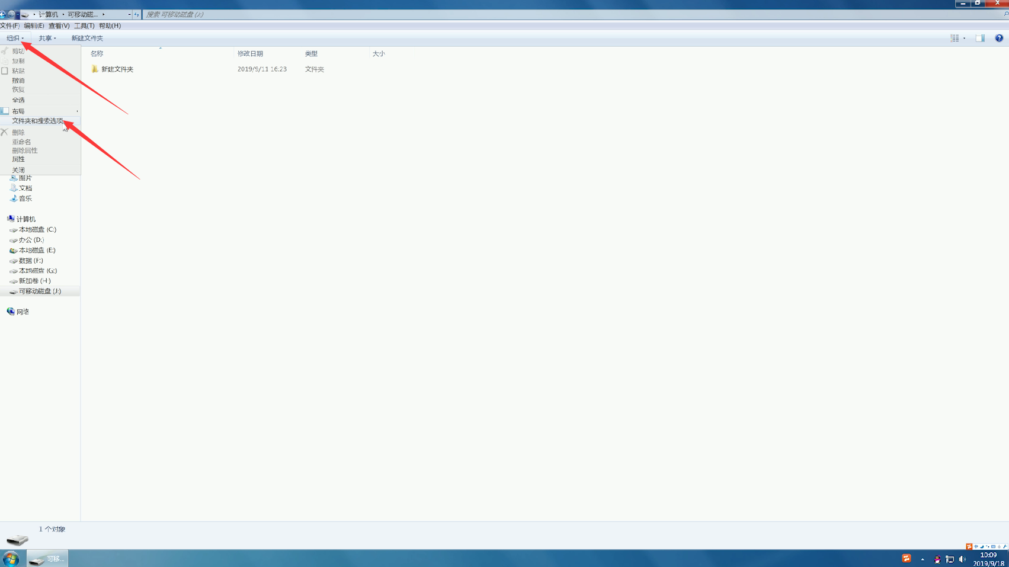Image resolution: width=1009 pixels, height=567 pixels.
Task: Open 音乐 library in navigation pane
Action: pos(21,198)
